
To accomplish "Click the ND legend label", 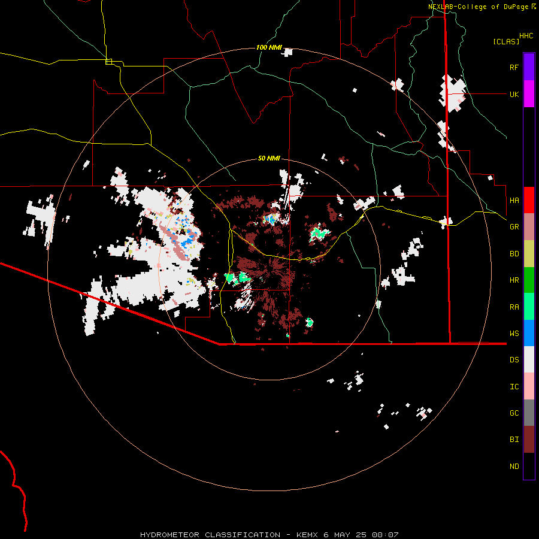I will tap(514, 467).
